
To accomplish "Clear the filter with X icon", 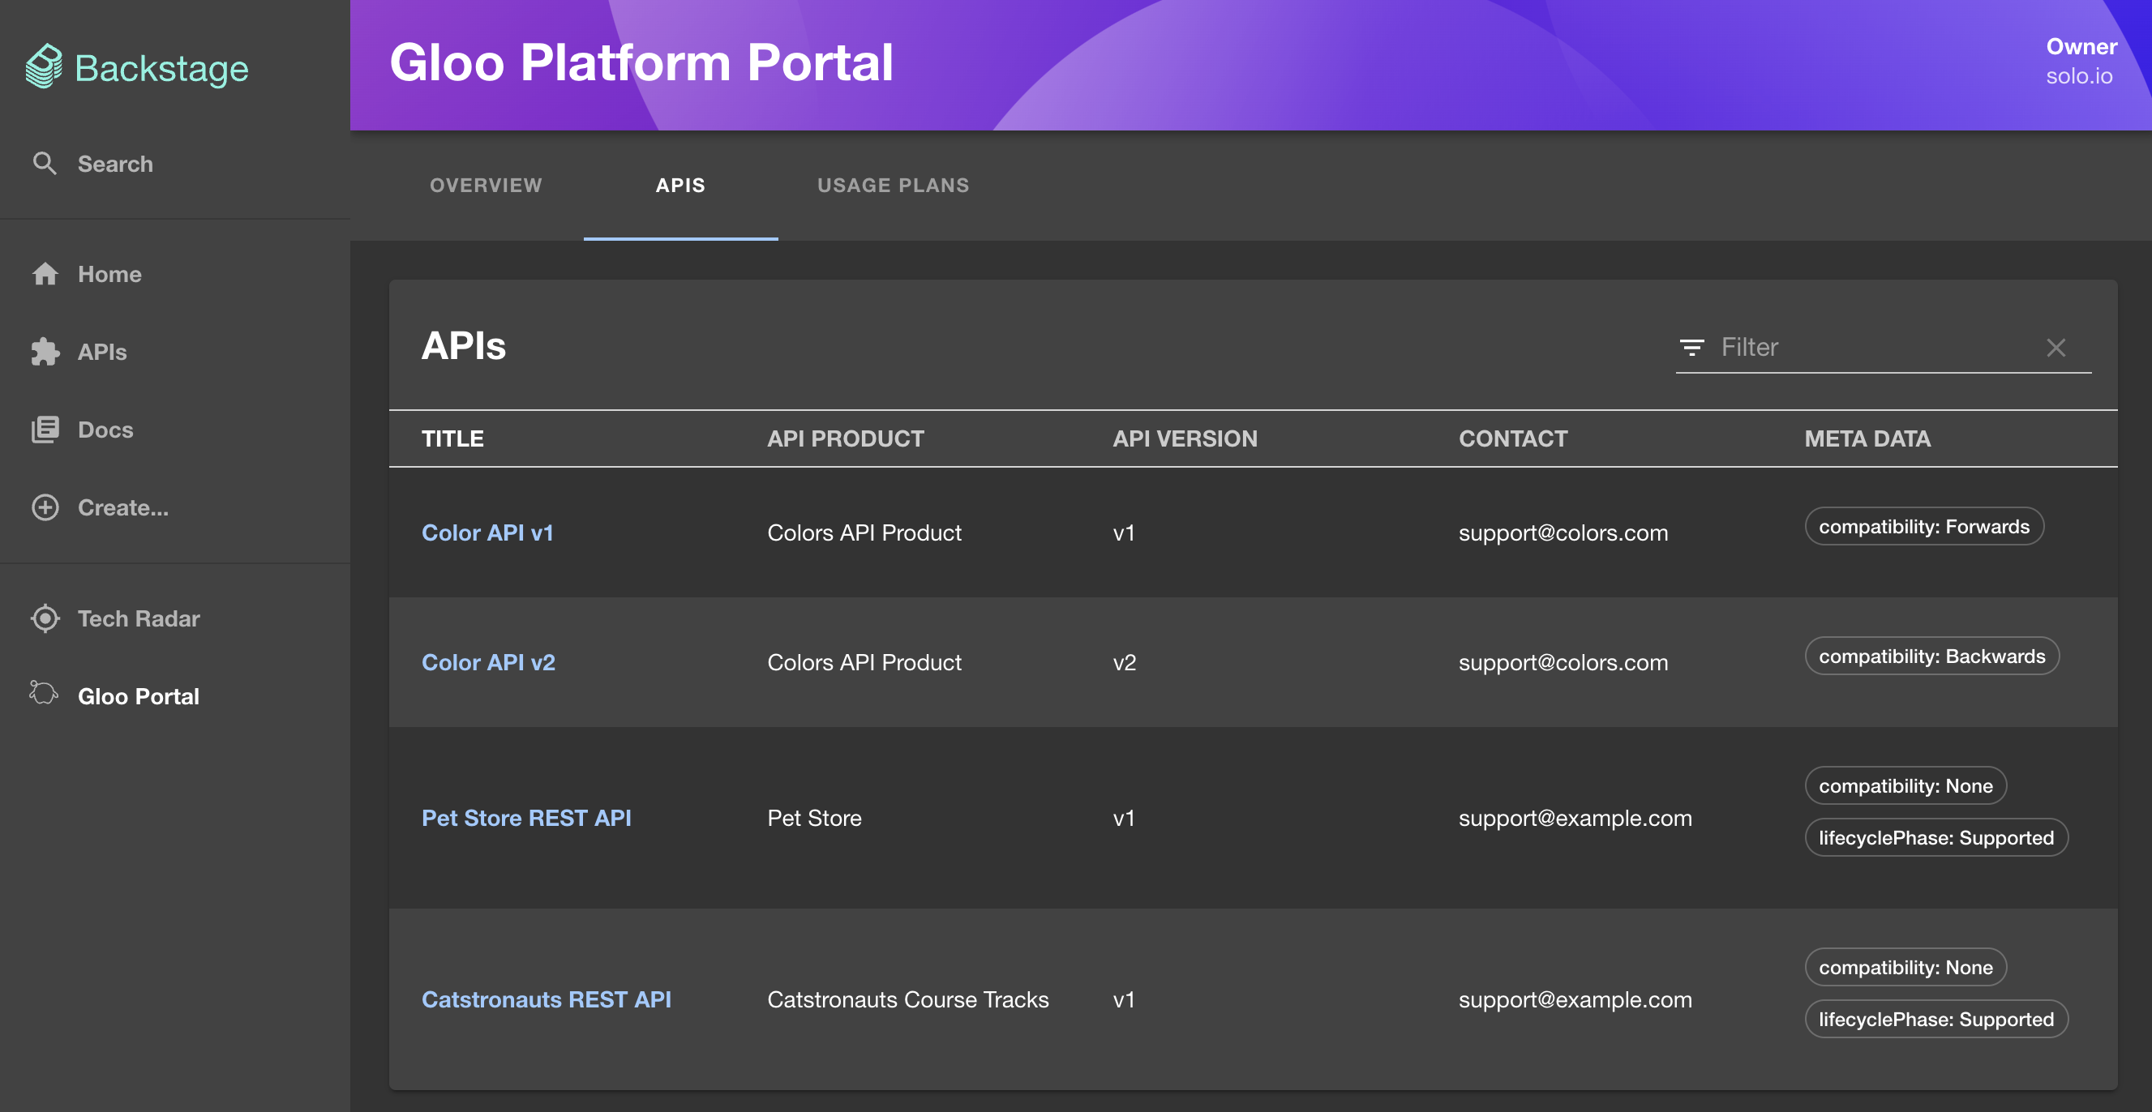I will pos(2056,347).
